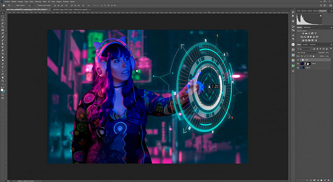The height and width of the screenshot is (182, 333).
Task: Add a Levels adjustment layer
Action: [x=306, y=33]
